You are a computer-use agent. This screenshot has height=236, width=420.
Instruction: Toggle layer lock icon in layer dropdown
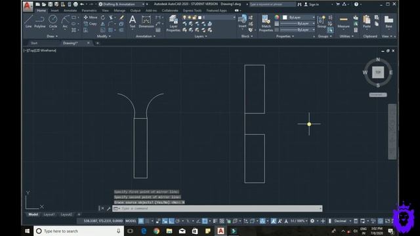point(195,18)
